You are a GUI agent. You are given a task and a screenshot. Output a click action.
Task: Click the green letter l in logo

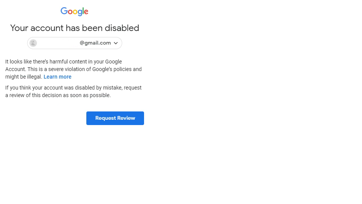click(x=83, y=11)
